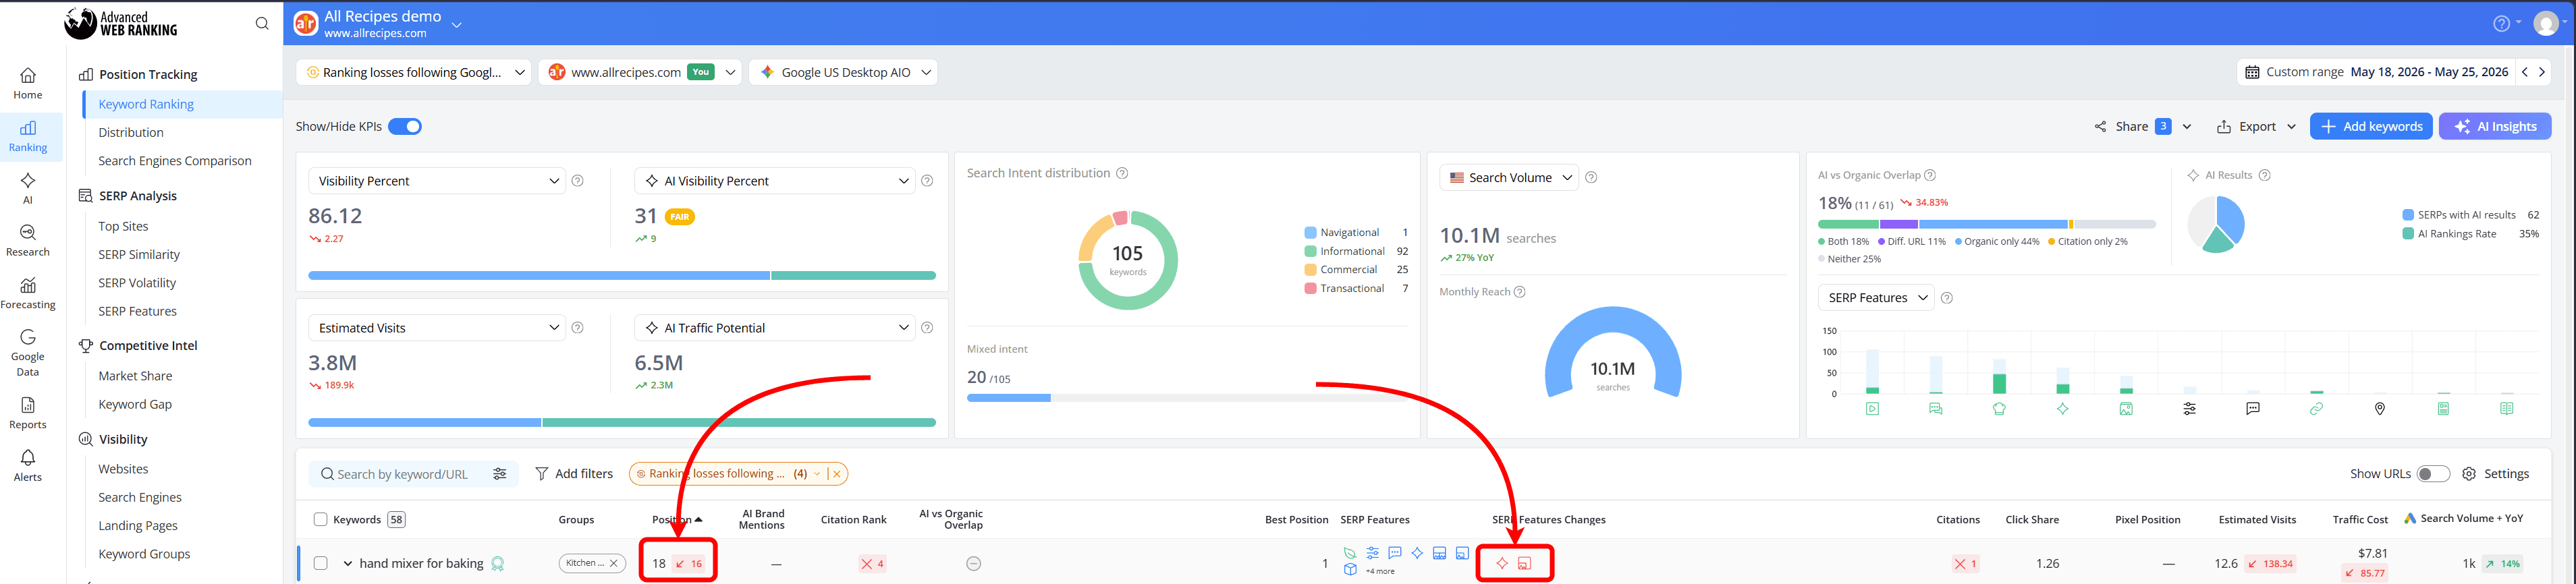Sort by the Position column header

(677, 520)
